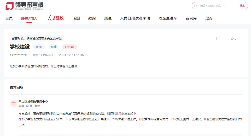The width and height of the screenshot is (251, 136).
Task: Click the reply paragraph about 红旗小学规划方案
Action: pyautogui.click(x=130, y=122)
